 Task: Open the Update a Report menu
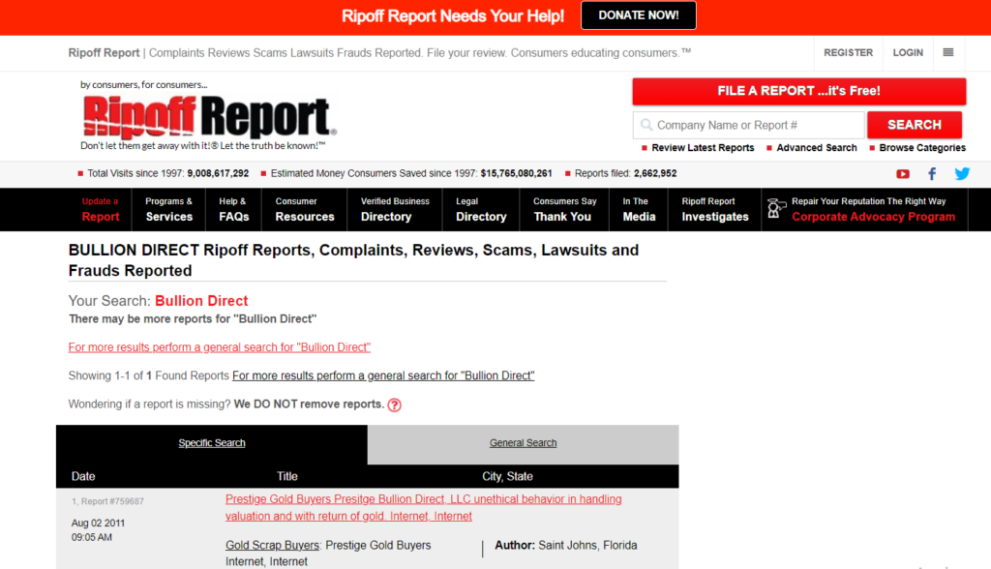[x=101, y=209]
